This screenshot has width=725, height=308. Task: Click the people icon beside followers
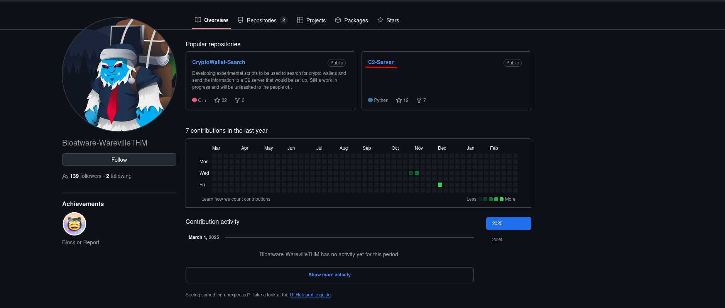click(65, 176)
